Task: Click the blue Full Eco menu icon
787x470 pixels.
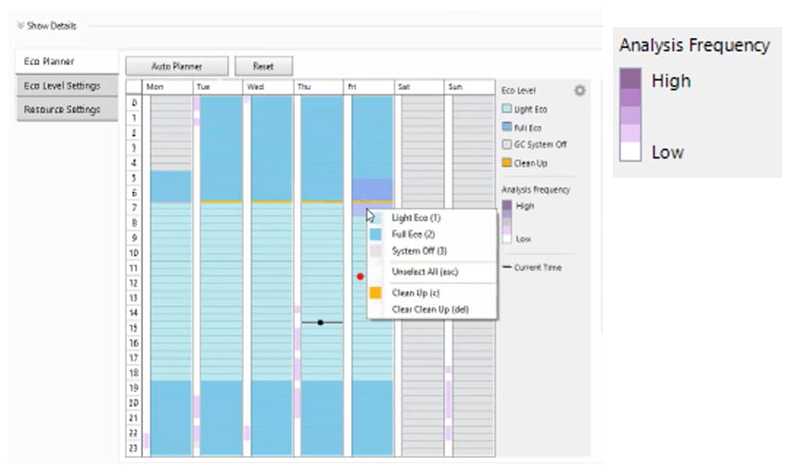Action: (375, 234)
